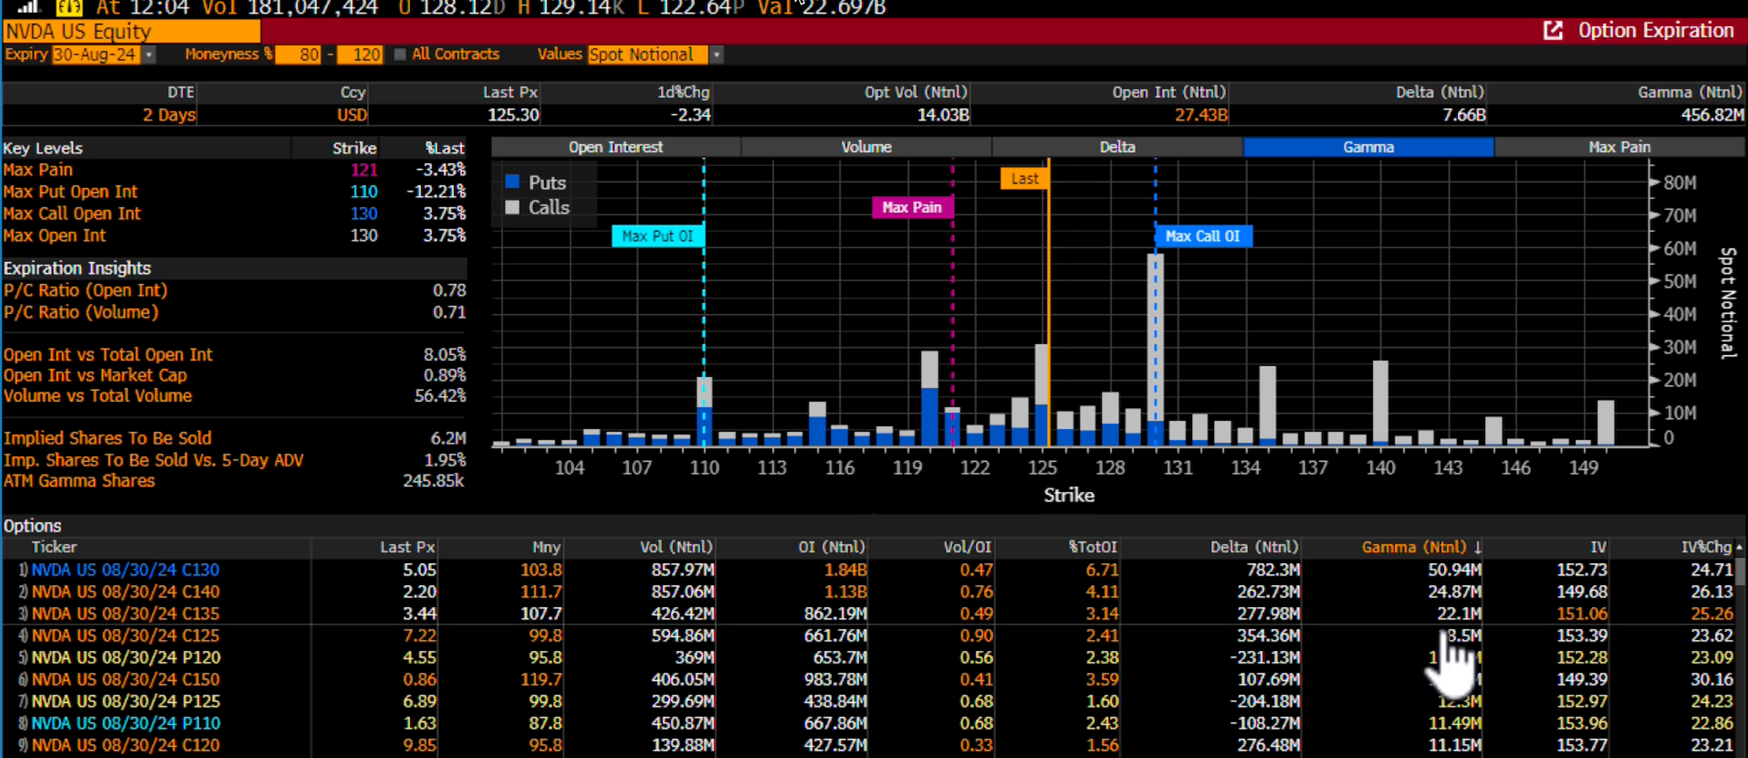Open the Spot Notional values dropdown arrow
The width and height of the screenshot is (1748, 758).
[x=716, y=54]
